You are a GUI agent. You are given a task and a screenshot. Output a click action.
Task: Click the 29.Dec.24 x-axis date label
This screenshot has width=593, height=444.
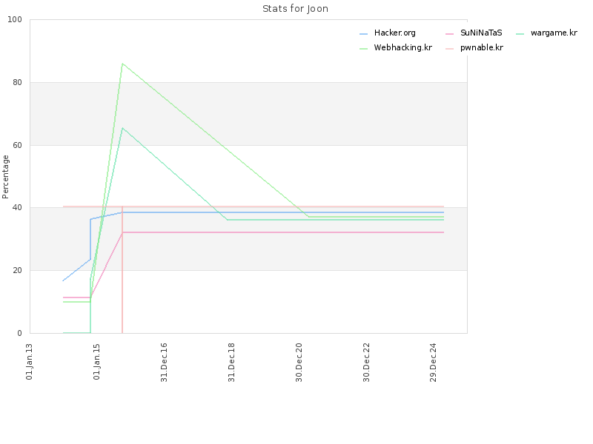pyautogui.click(x=434, y=363)
